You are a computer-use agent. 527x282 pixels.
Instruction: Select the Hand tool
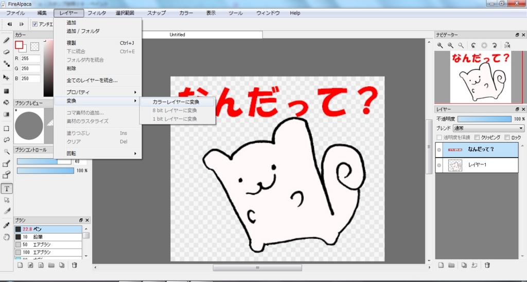6,237
